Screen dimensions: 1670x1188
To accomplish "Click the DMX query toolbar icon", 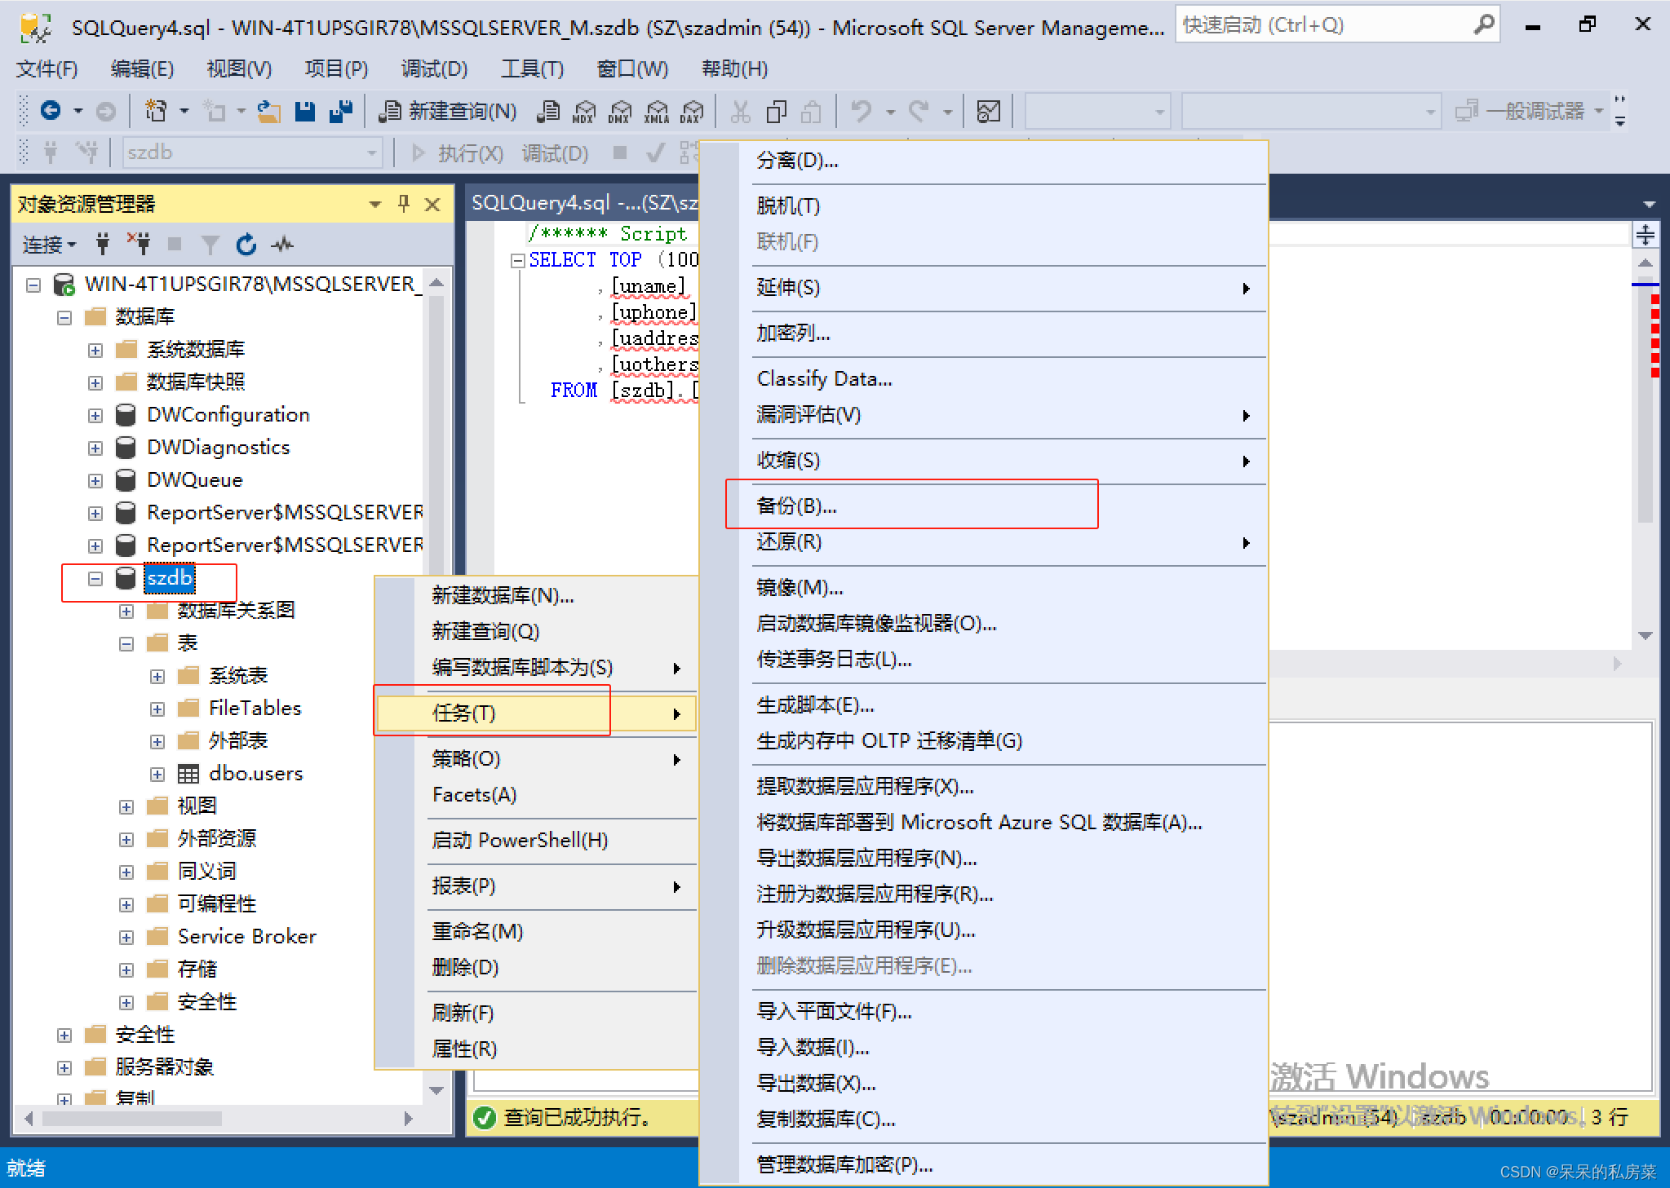I will point(620,111).
